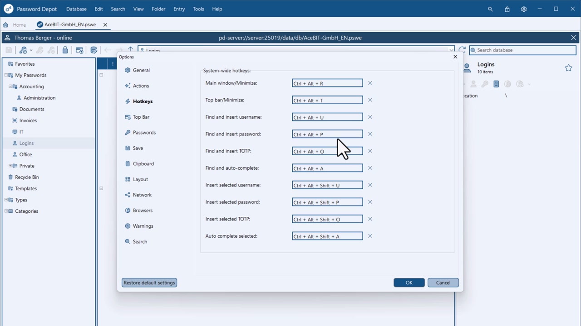The width and height of the screenshot is (581, 326).
Task: Click the add new password entry toolbar icon
Action: (23, 50)
